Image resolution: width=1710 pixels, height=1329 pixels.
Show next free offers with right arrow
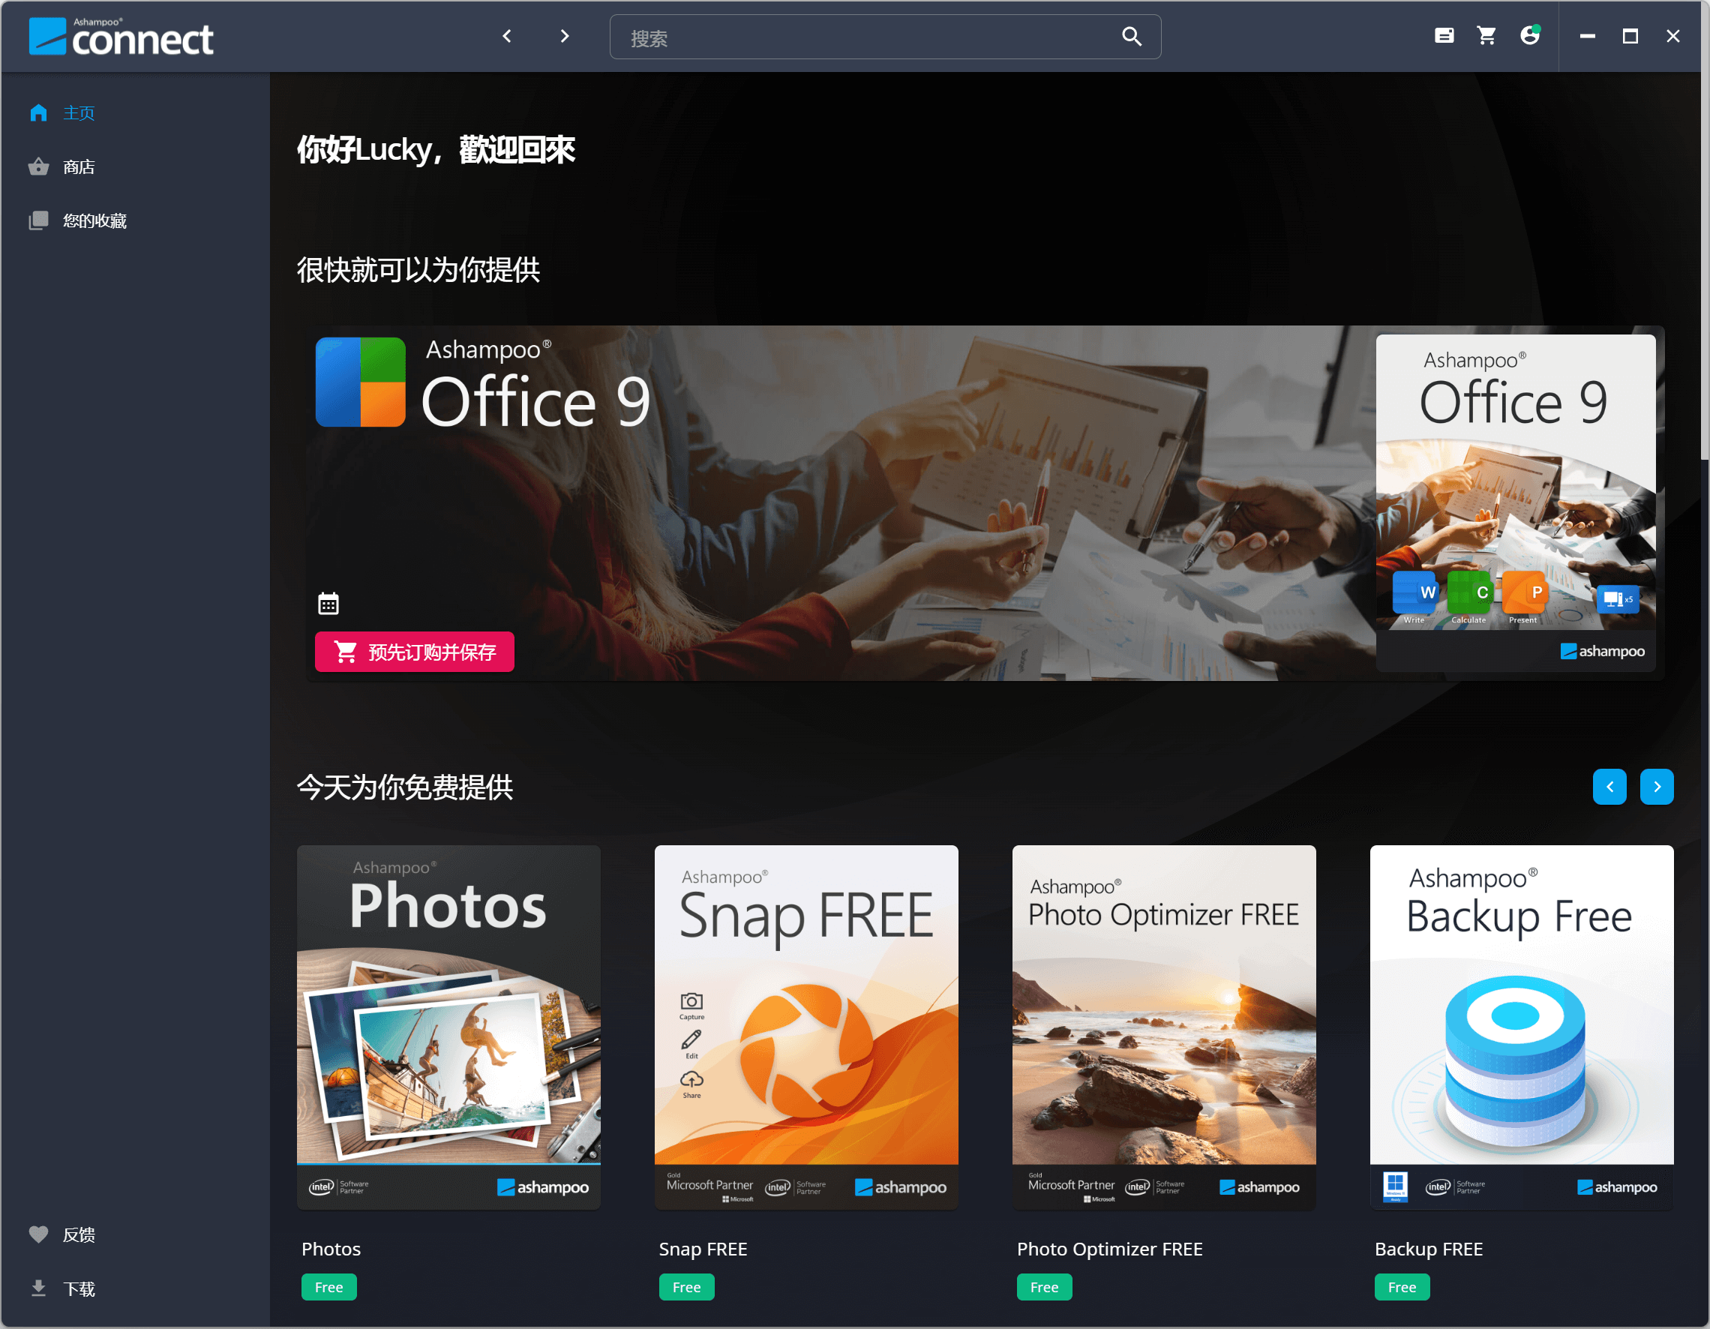point(1657,787)
